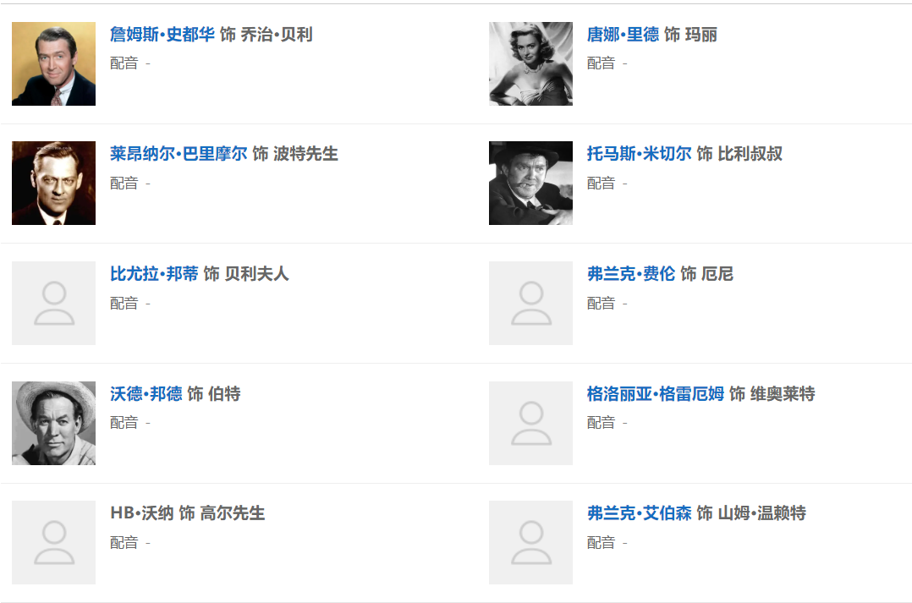The width and height of the screenshot is (912, 603).
Task: Open the 弗兰克·艾伯森 actor link
Action: pos(639,513)
